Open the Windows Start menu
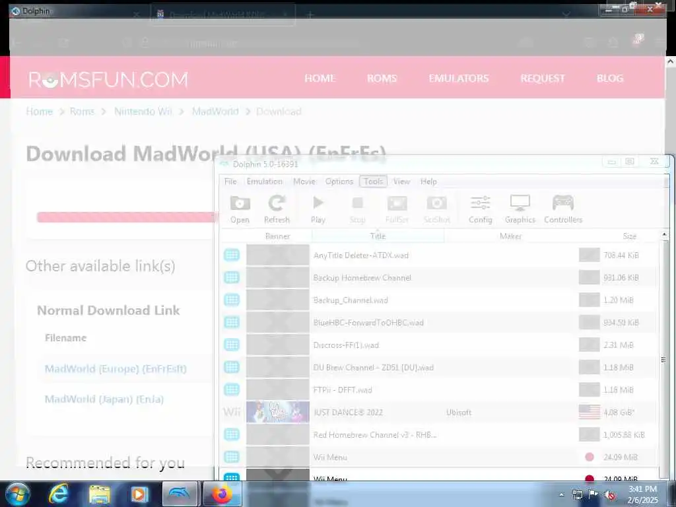676x507 pixels. point(17,494)
